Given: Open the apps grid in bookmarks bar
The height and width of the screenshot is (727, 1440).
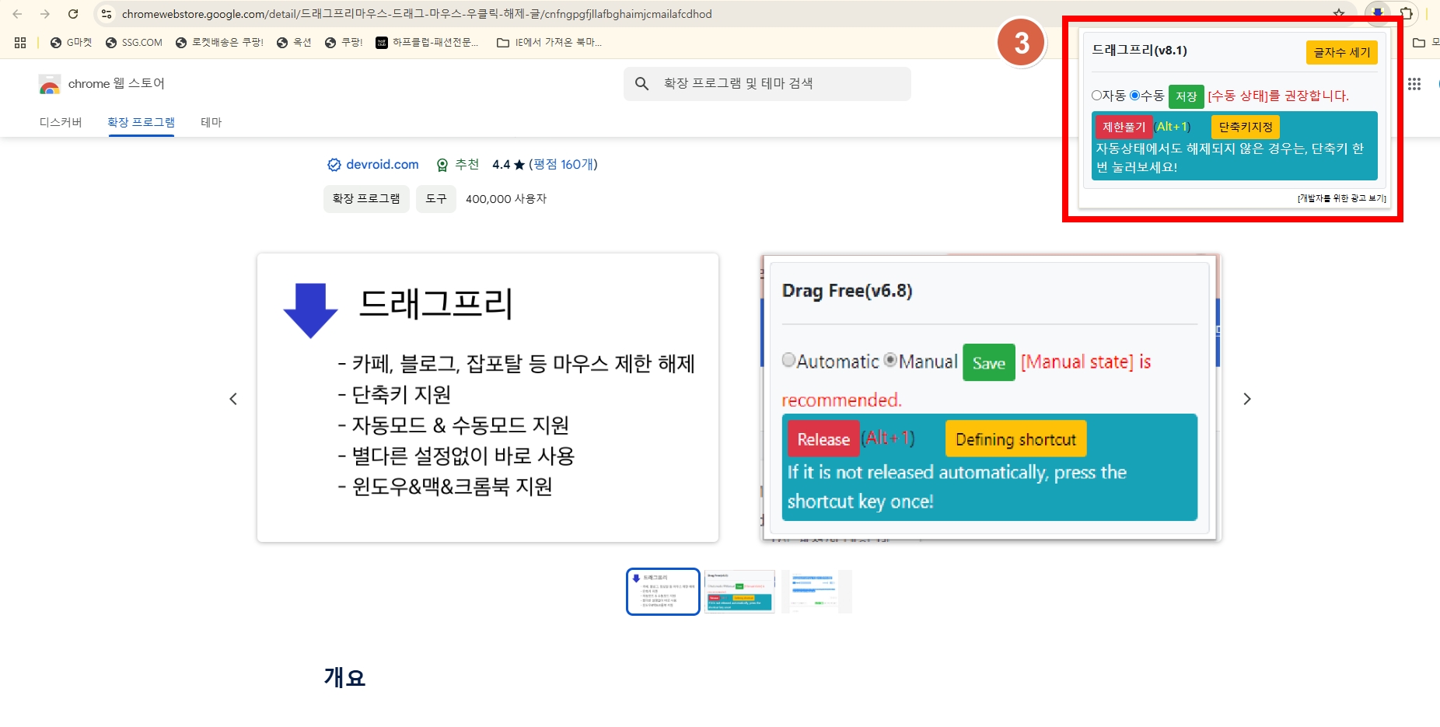Looking at the screenshot, I should (20, 43).
